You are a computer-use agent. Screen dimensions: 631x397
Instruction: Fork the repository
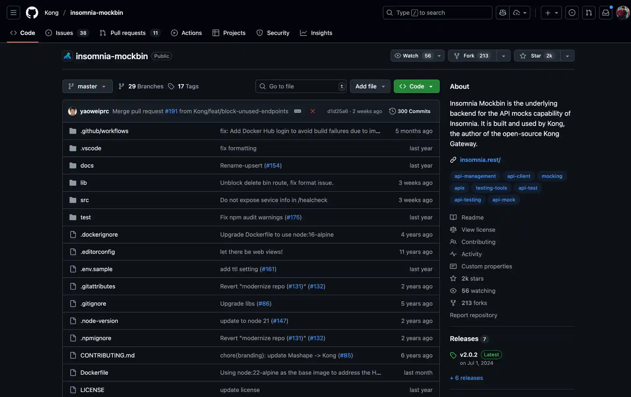(x=472, y=56)
